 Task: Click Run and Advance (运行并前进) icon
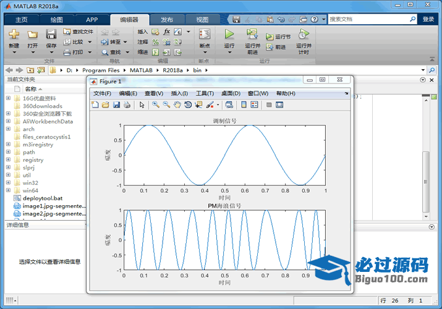[252, 34]
